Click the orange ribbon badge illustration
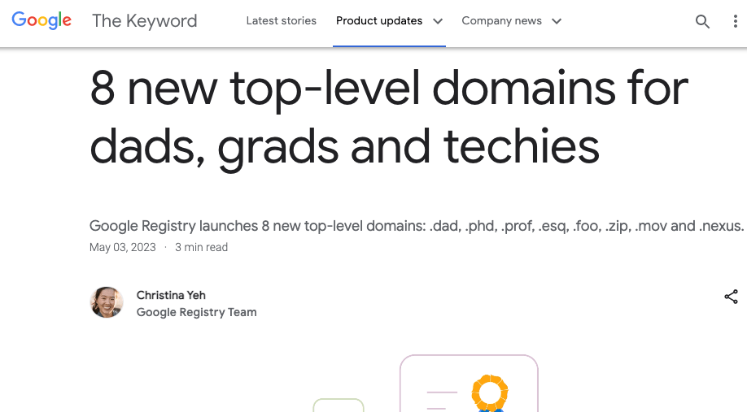The image size is (747, 412). [x=490, y=392]
